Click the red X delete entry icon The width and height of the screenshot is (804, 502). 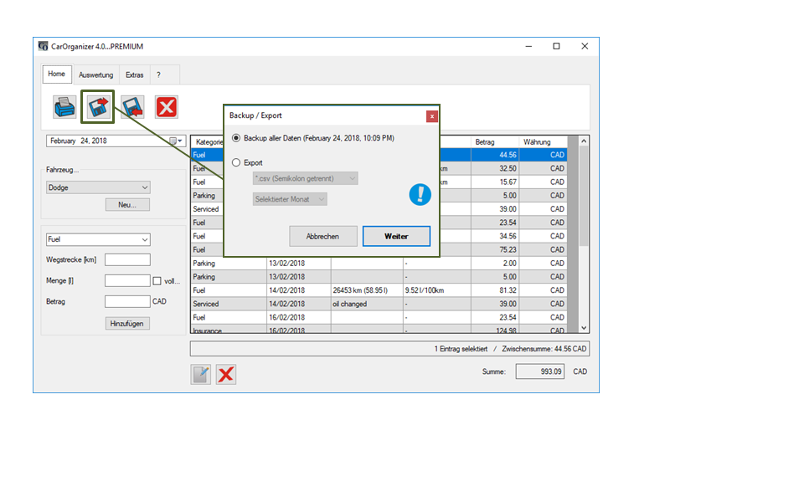click(x=225, y=374)
